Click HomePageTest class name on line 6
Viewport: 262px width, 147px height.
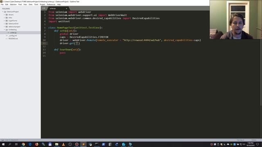[65, 28]
